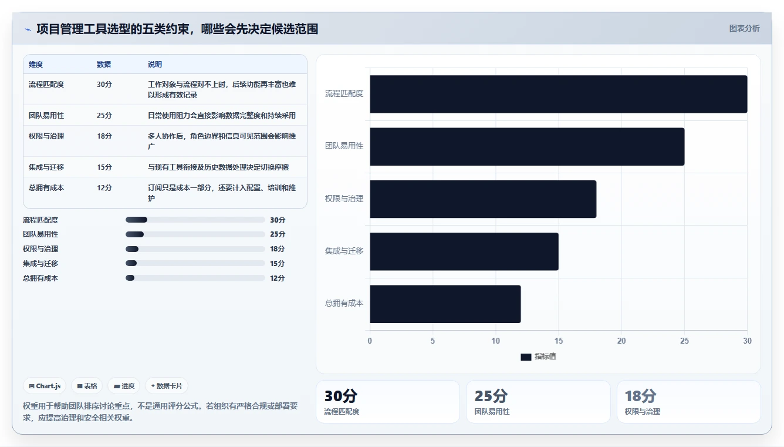
Task: Click the 表格 tag chip
Action: pyautogui.click(x=87, y=386)
